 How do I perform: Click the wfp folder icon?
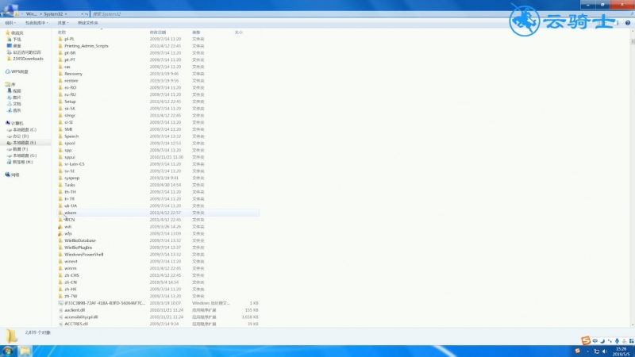[61, 233]
